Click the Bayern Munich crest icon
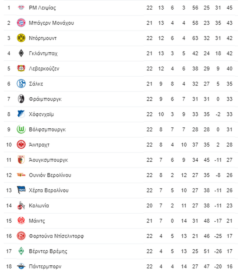This screenshot has width=238, height=274. [21, 23]
